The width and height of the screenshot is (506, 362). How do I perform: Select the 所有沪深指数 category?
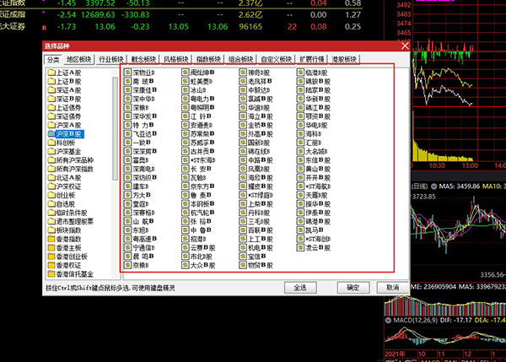74,169
